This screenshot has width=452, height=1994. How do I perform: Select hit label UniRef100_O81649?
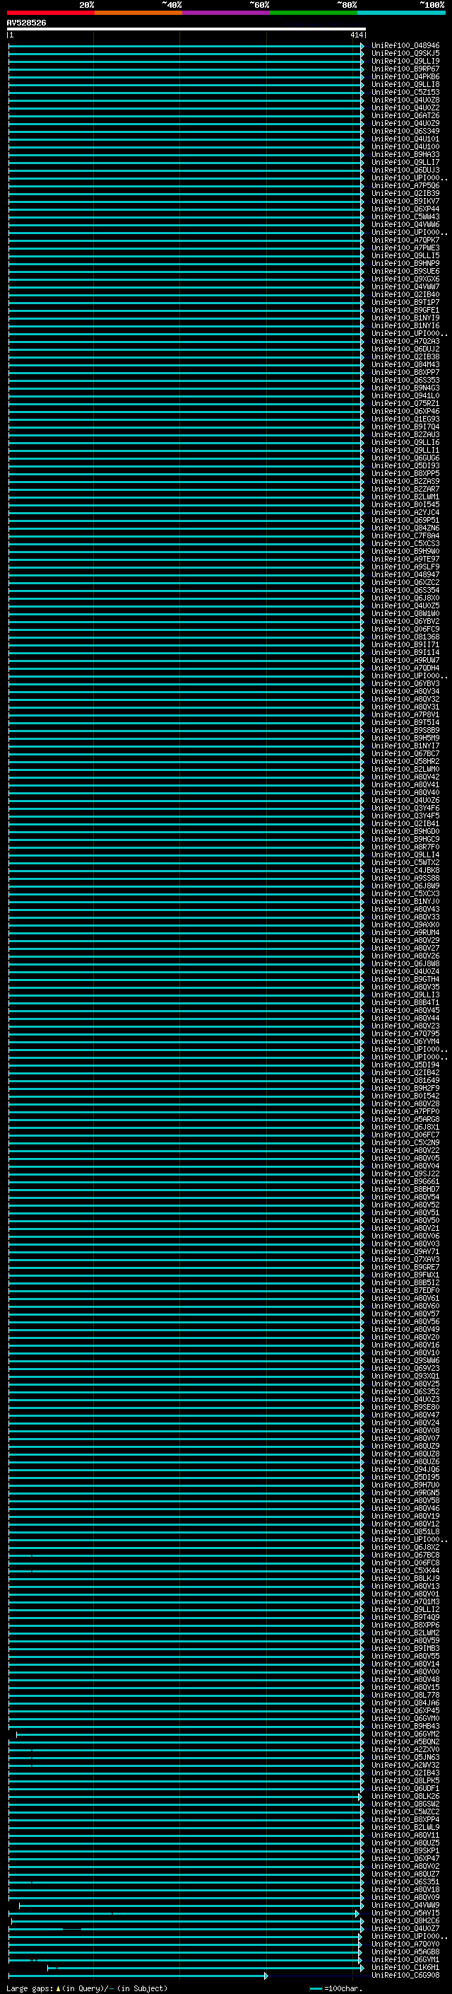pyautogui.click(x=405, y=1081)
